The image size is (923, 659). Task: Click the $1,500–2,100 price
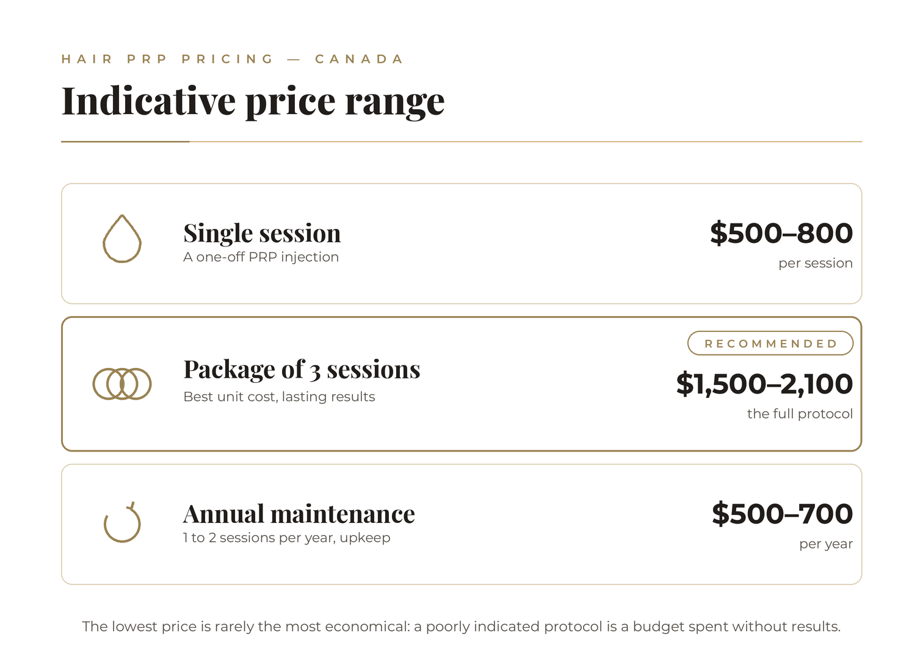pos(764,384)
